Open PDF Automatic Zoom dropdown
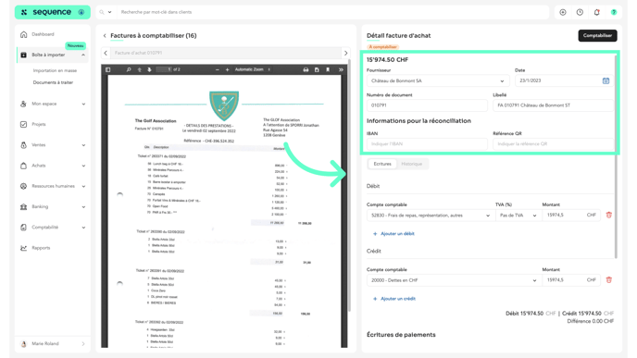This screenshot has height=358, width=637. coord(253,69)
